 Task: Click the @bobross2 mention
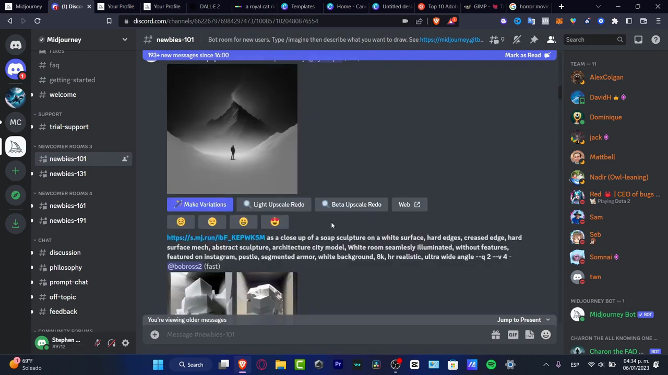[184, 267]
